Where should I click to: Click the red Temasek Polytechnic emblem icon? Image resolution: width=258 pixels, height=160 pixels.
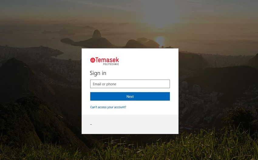tap(93, 60)
